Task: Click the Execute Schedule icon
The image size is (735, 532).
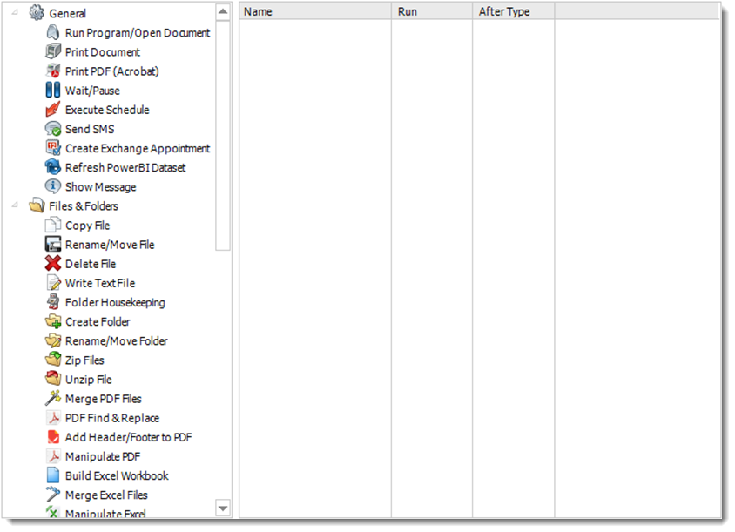Action: tap(53, 110)
